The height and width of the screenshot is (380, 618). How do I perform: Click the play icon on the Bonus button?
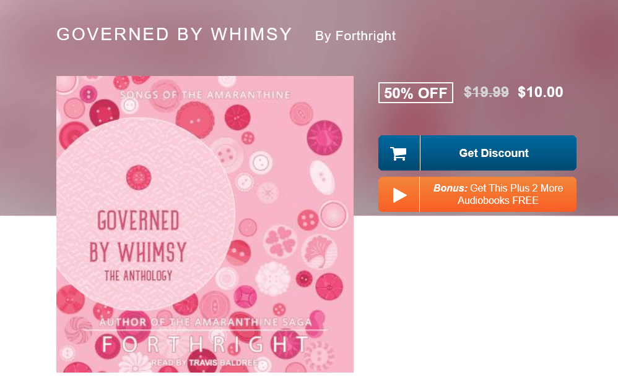click(399, 195)
